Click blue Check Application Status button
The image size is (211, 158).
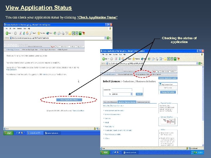click(69, 100)
